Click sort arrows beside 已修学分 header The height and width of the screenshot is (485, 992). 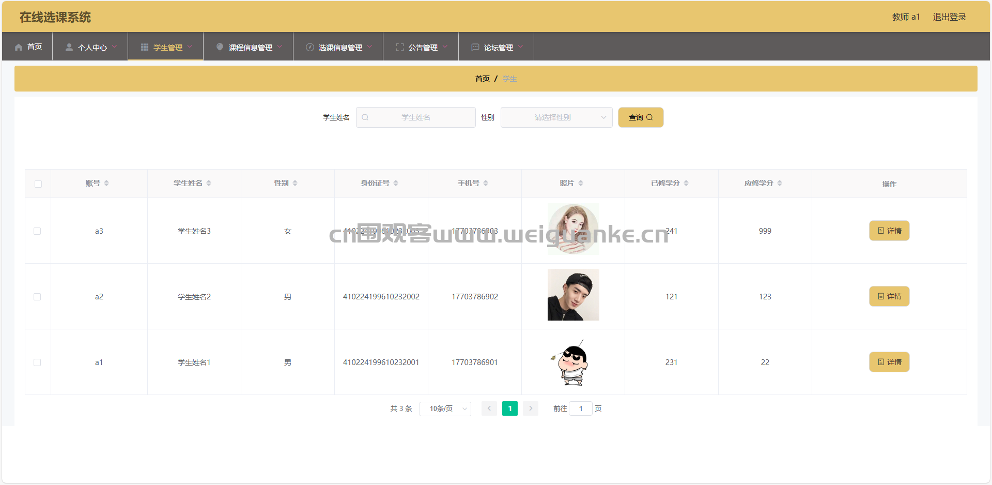[686, 183]
